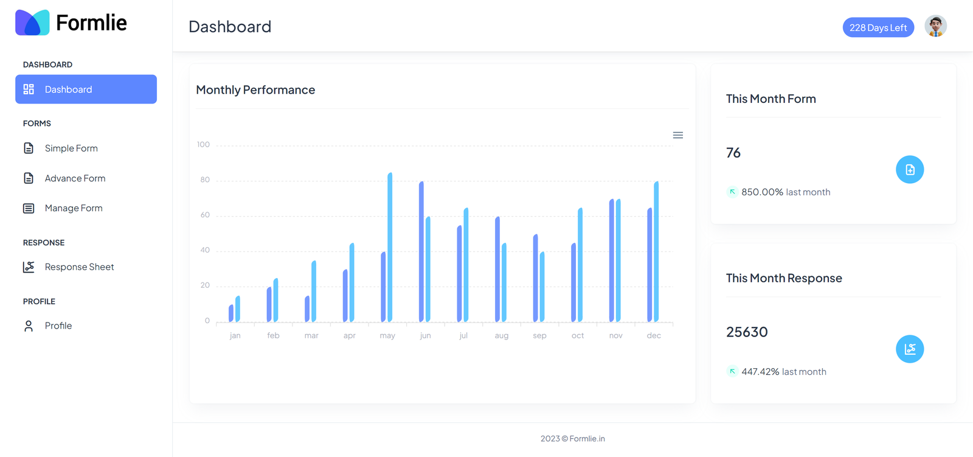
Task: Click the Formlie.in footer link
Action: click(x=587, y=439)
